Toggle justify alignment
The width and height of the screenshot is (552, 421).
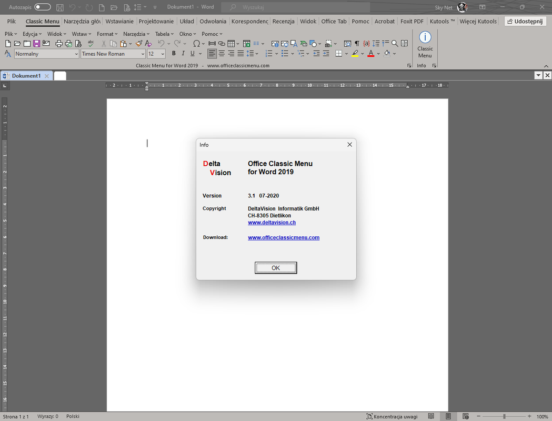tap(240, 54)
